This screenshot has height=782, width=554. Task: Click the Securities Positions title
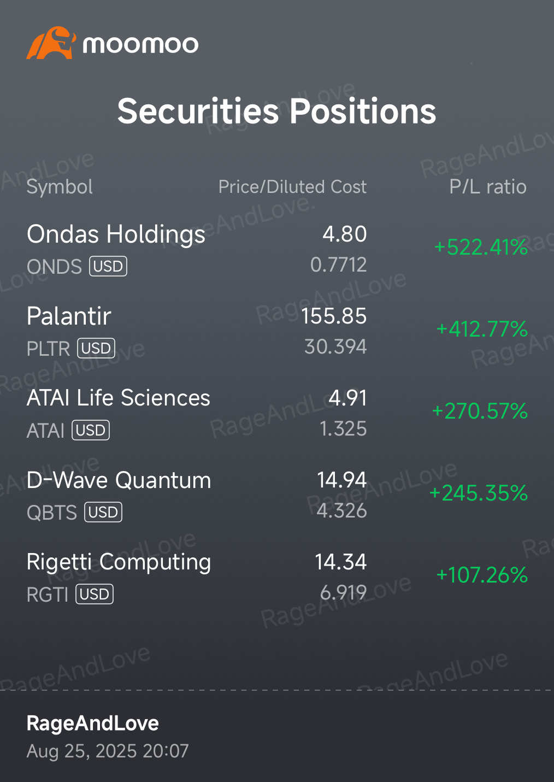coord(277,111)
